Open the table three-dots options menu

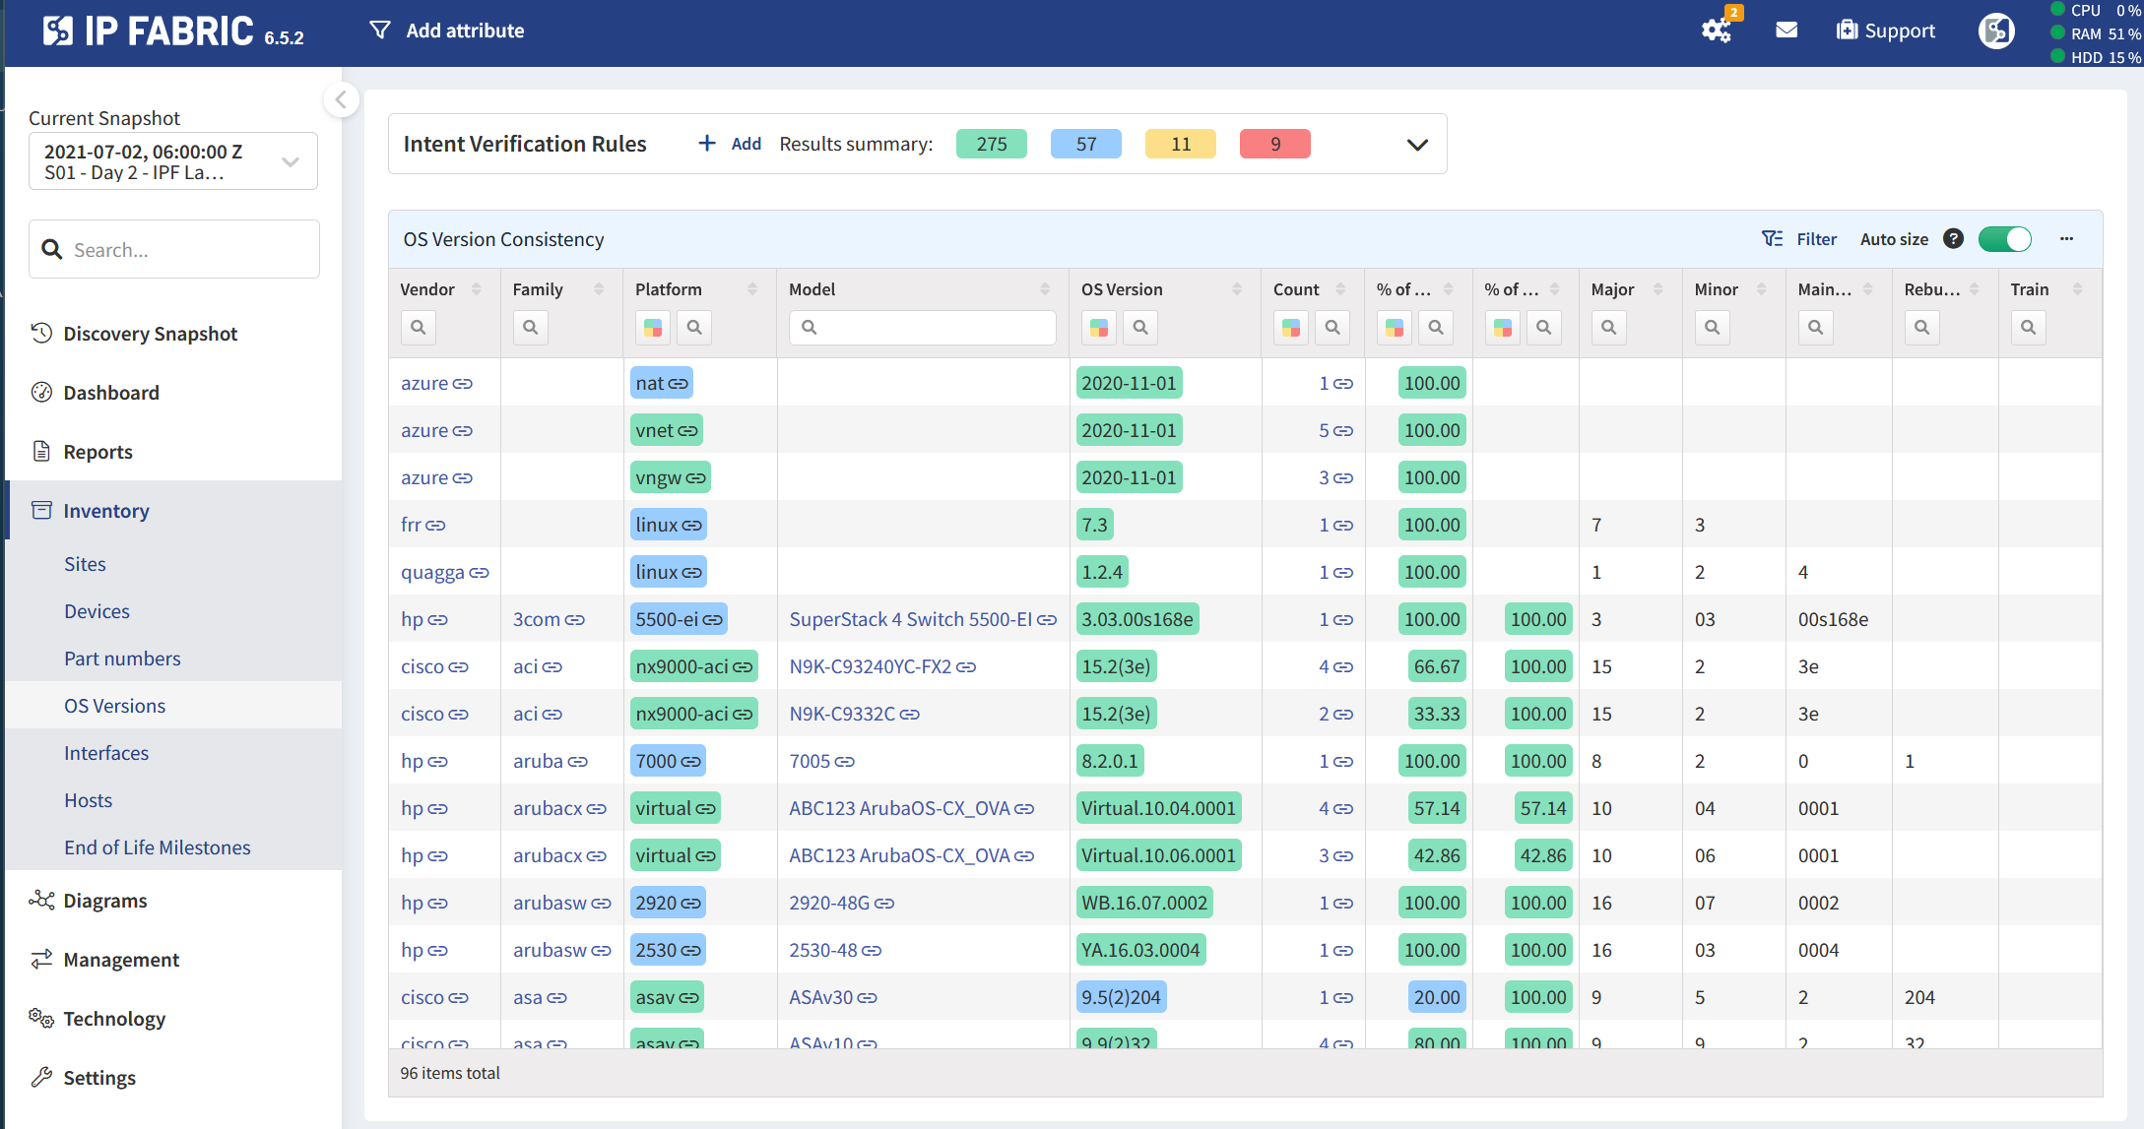coord(2066,239)
